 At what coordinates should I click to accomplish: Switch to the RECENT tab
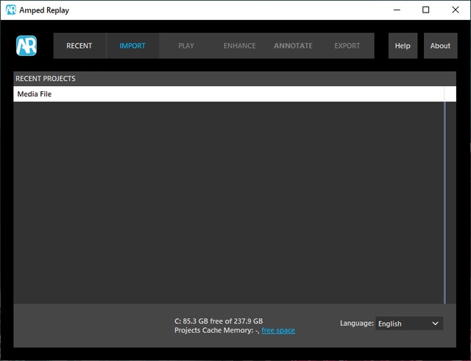click(x=79, y=46)
